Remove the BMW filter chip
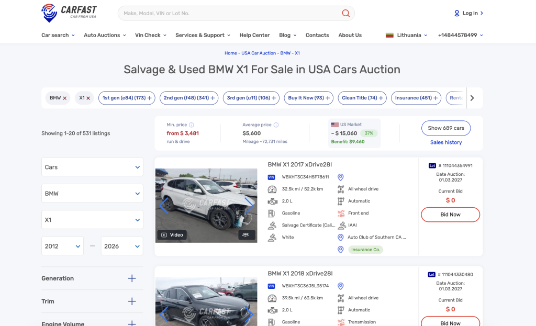Viewport: 536px width, 326px height. [x=65, y=98]
